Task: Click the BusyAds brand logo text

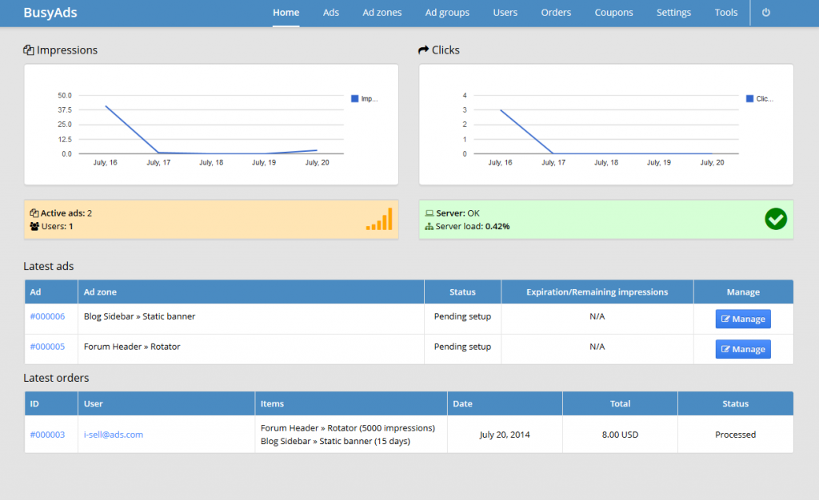Action: (x=50, y=13)
